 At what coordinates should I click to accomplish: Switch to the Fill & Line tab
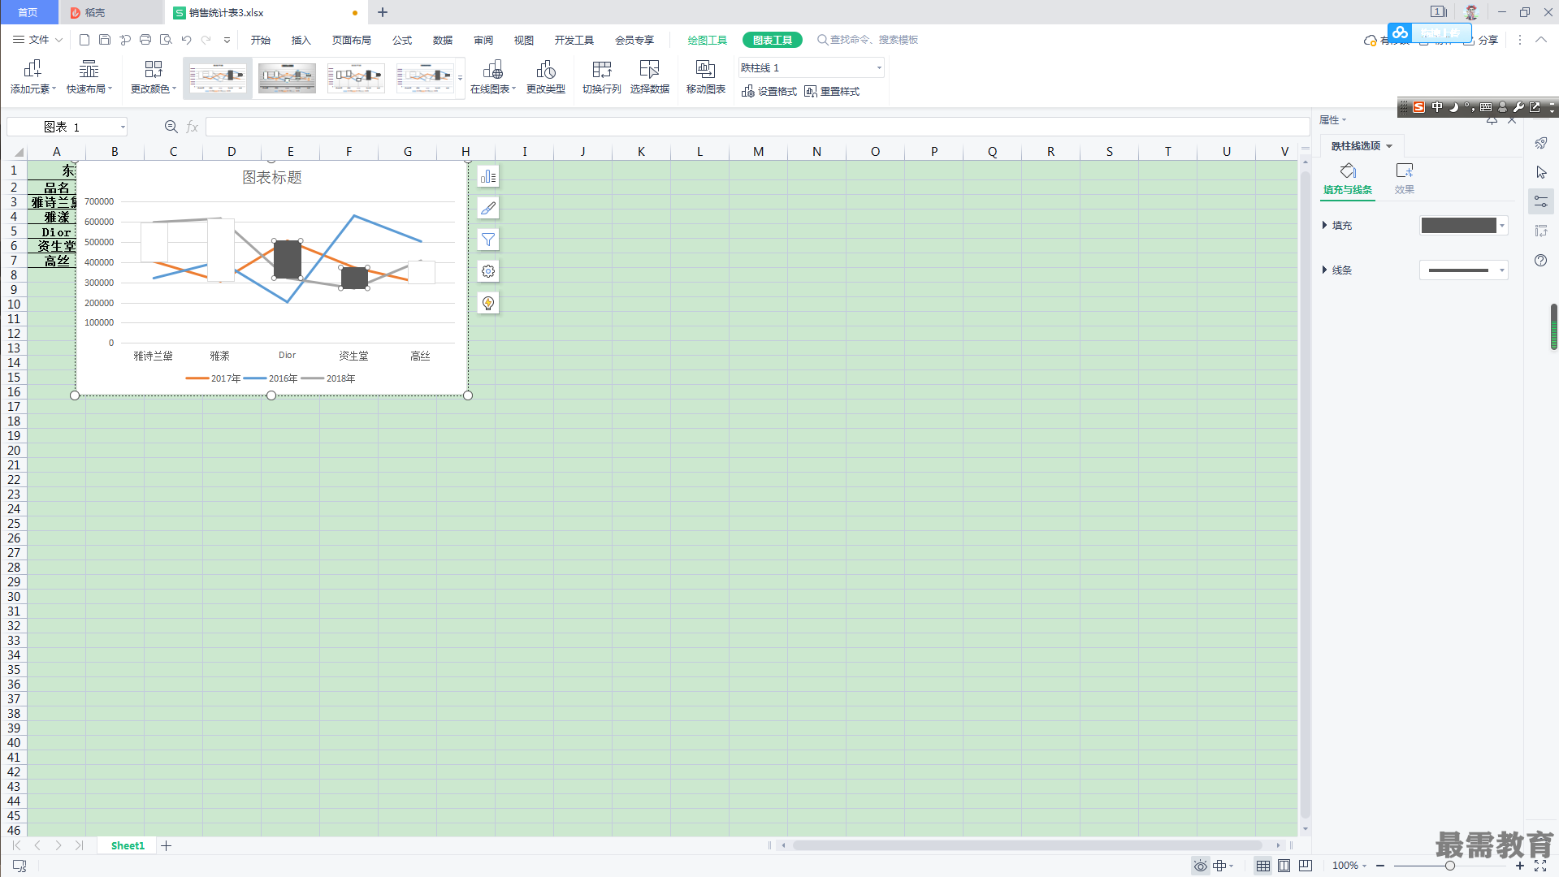point(1348,179)
